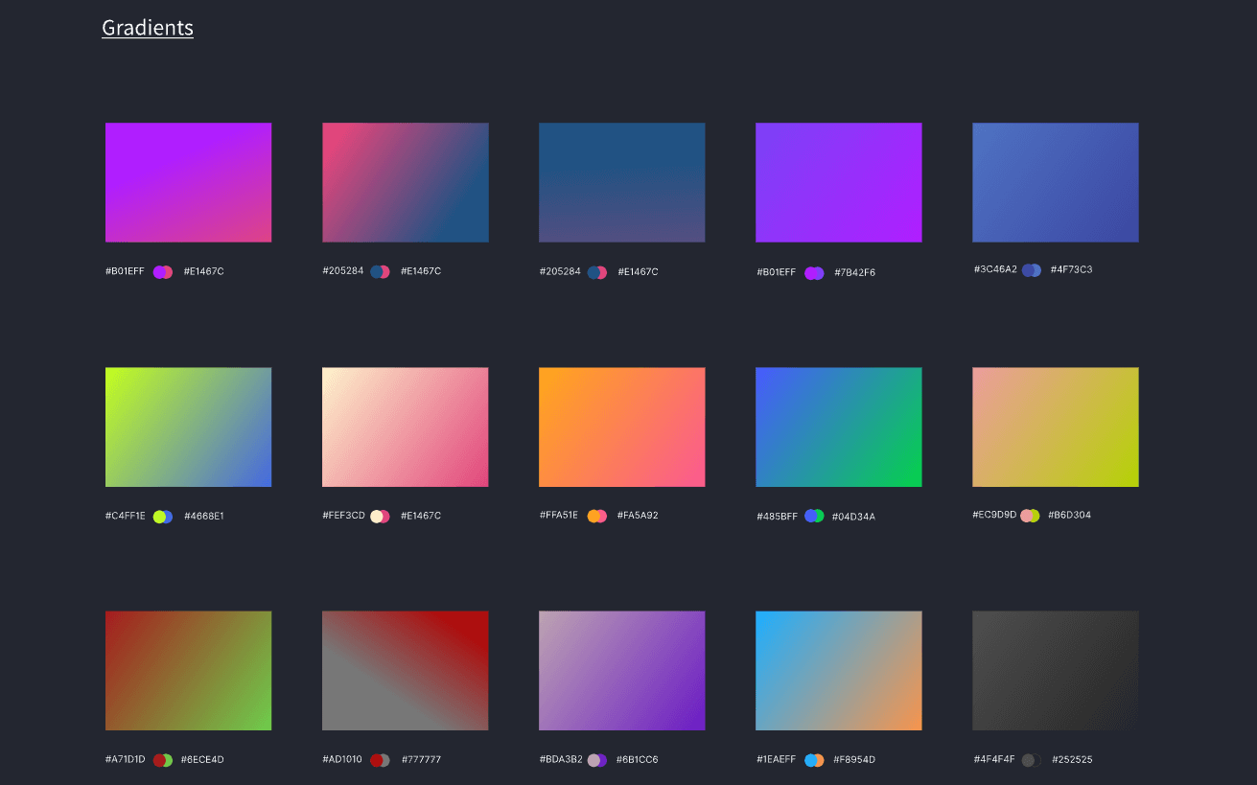This screenshot has width=1257, height=785.
Task: Click the color-pair icon beside #04D34A
Action: 814,516
